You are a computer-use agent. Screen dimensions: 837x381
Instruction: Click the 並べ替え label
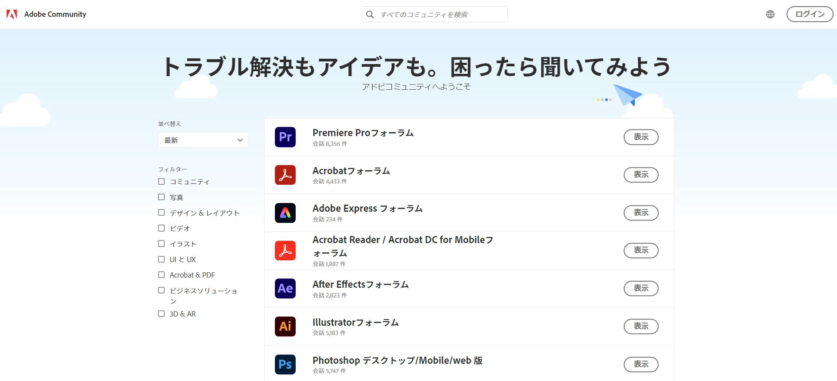pos(170,124)
